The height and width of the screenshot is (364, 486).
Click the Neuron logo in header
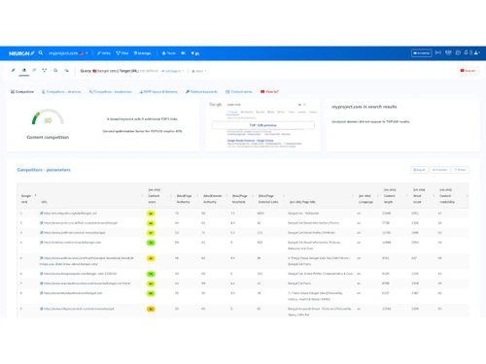click(x=21, y=53)
